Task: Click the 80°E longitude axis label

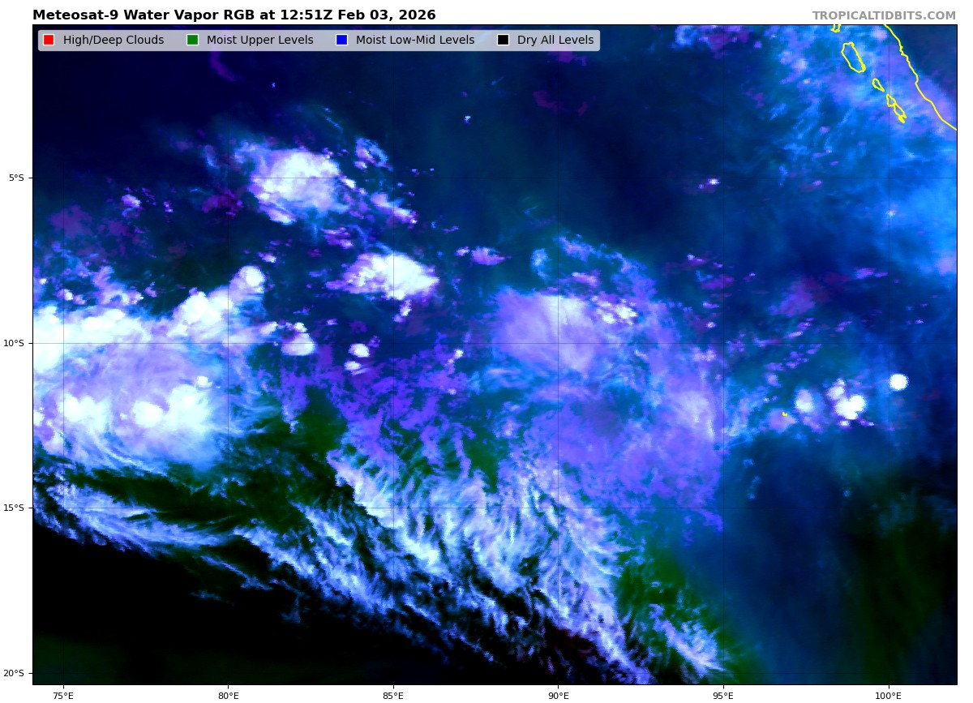Action: click(x=228, y=695)
